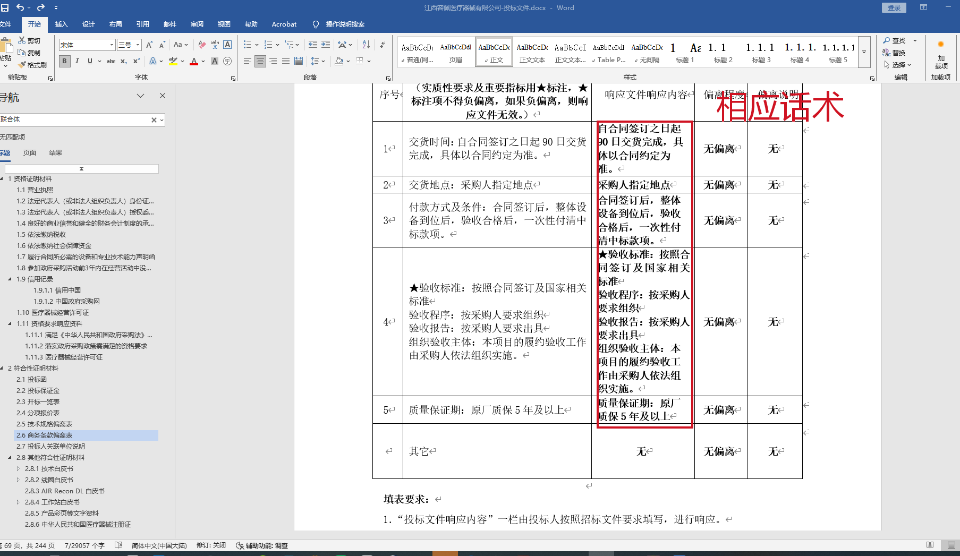Click the bulleted list icon
The image size is (960, 556).
pos(247,45)
